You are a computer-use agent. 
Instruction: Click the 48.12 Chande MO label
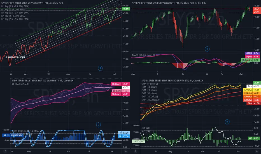click(13, 135)
